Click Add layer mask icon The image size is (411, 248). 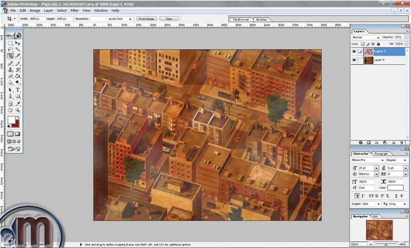(368, 143)
